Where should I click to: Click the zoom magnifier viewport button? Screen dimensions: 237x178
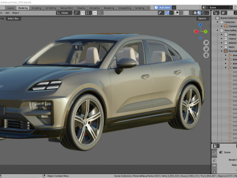(x=206, y=43)
